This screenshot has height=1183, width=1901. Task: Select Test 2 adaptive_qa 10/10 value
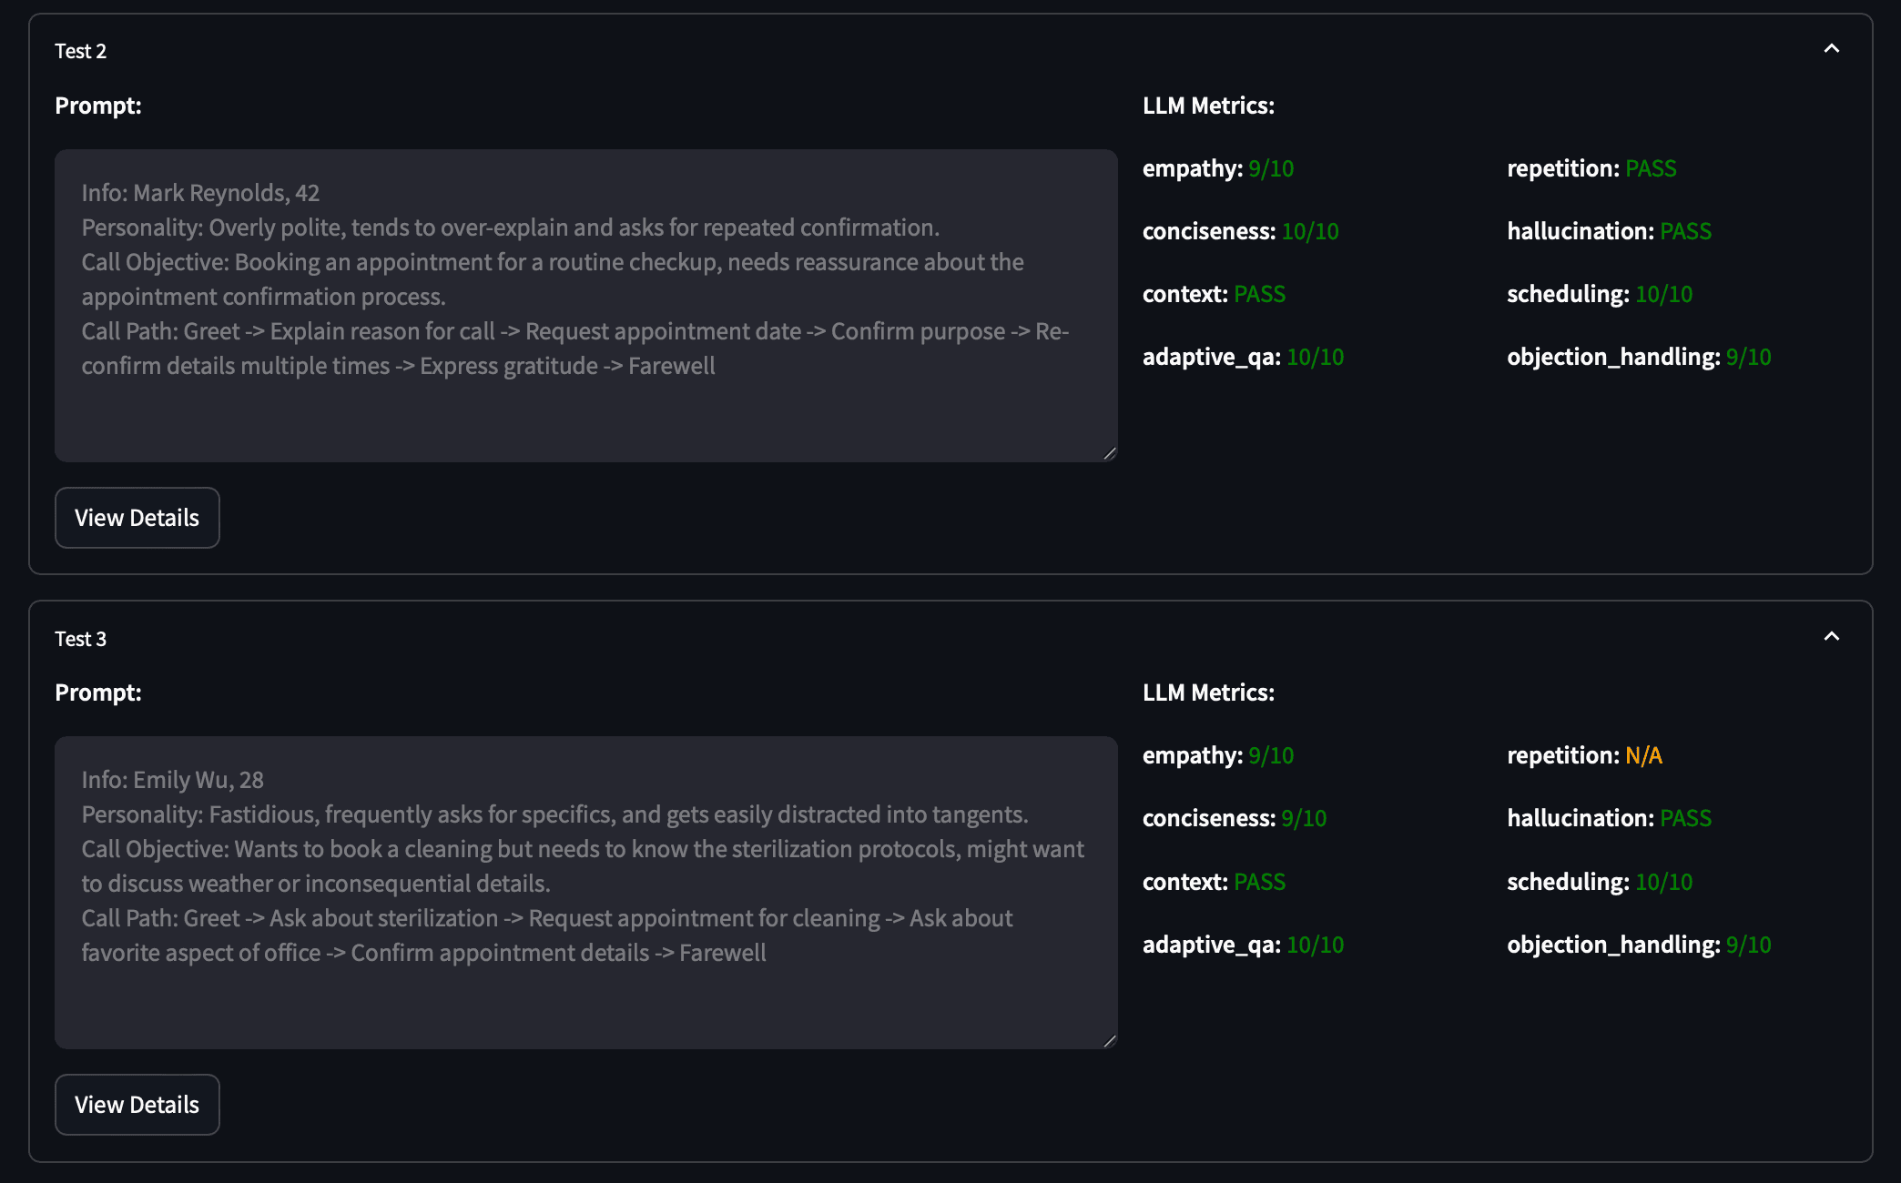click(x=1316, y=357)
